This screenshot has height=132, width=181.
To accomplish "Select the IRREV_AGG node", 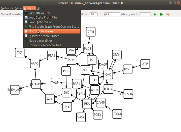I will tap(15, 90).
